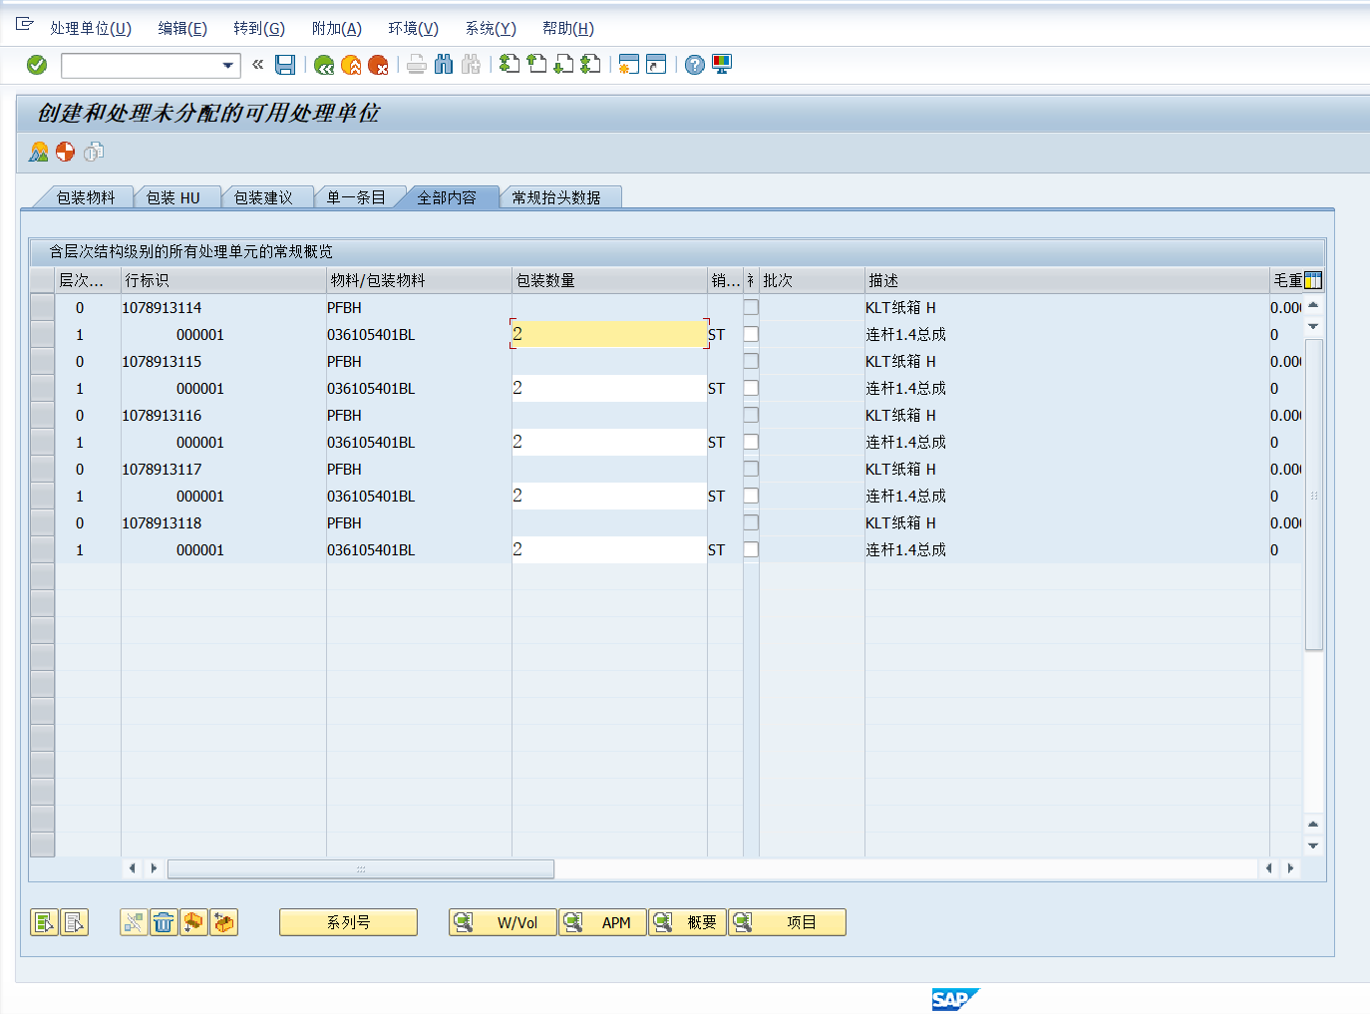Toggle checkbox in row 1078913114
1370x1014 pixels.
click(x=751, y=307)
